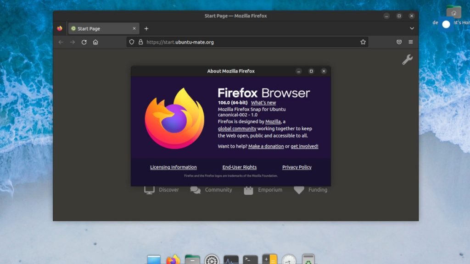
Task: Click the Emporium bag icon
Action: tap(248, 190)
